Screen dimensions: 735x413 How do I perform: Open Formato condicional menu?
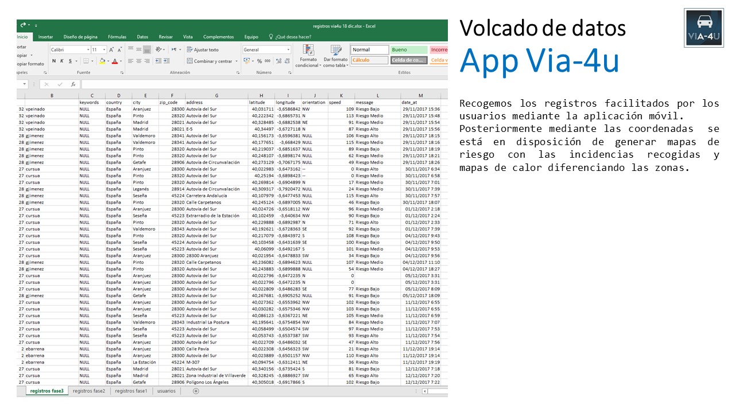point(308,56)
